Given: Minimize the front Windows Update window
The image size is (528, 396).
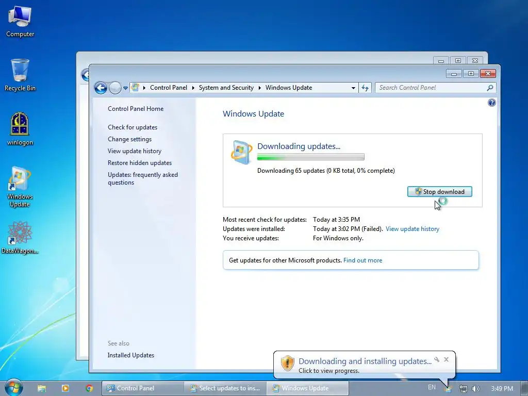Looking at the screenshot, I should pos(454,73).
